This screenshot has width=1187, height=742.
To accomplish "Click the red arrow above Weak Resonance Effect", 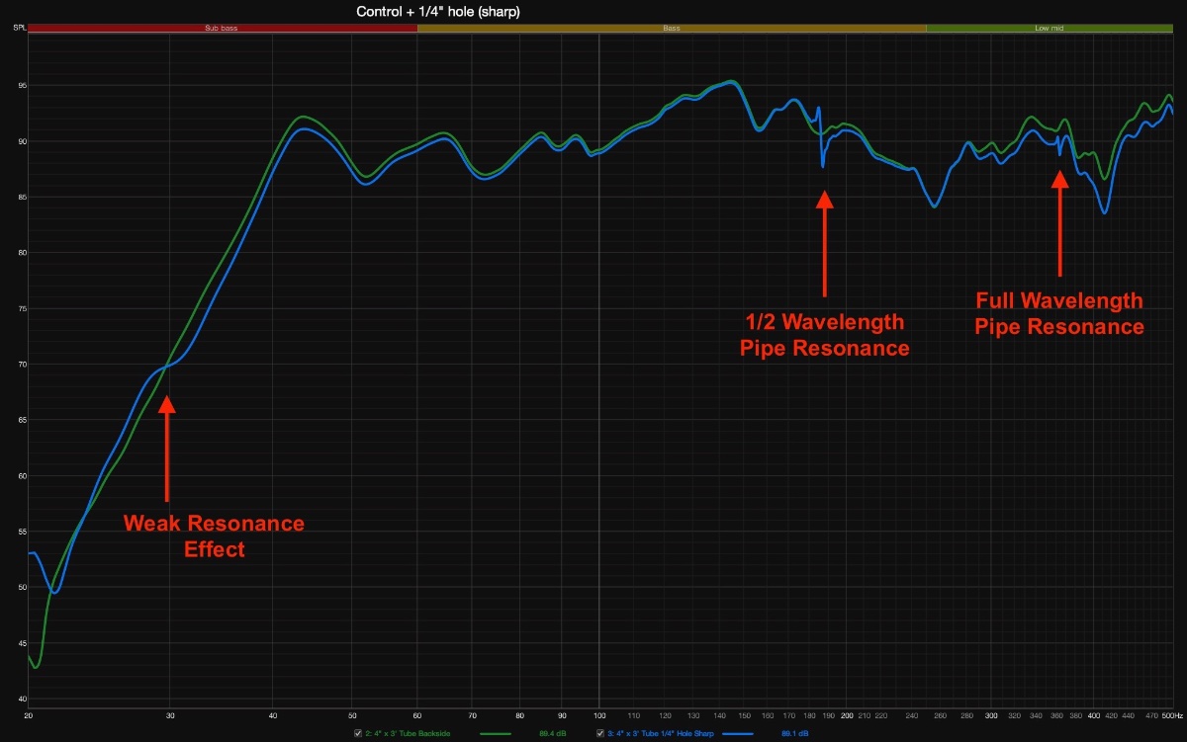I will click(166, 448).
